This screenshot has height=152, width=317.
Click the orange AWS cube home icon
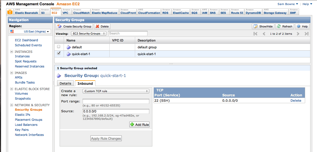10,12
